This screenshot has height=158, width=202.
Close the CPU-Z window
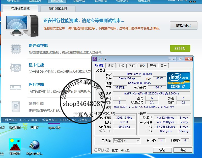click(x=189, y=59)
